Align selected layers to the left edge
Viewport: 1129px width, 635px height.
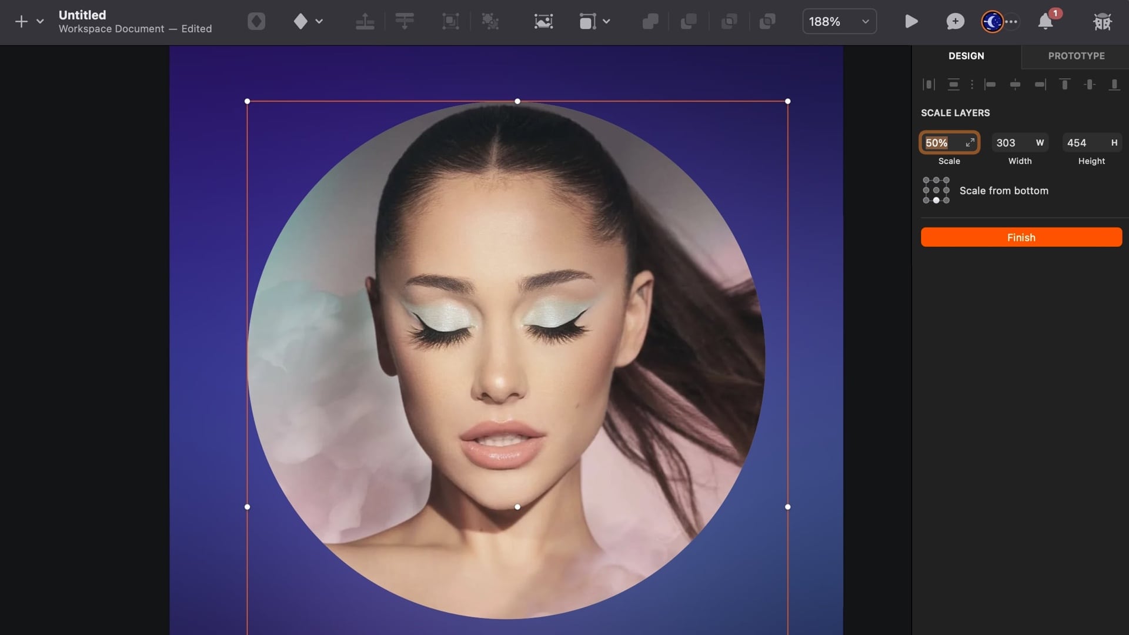(x=990, y=85)
